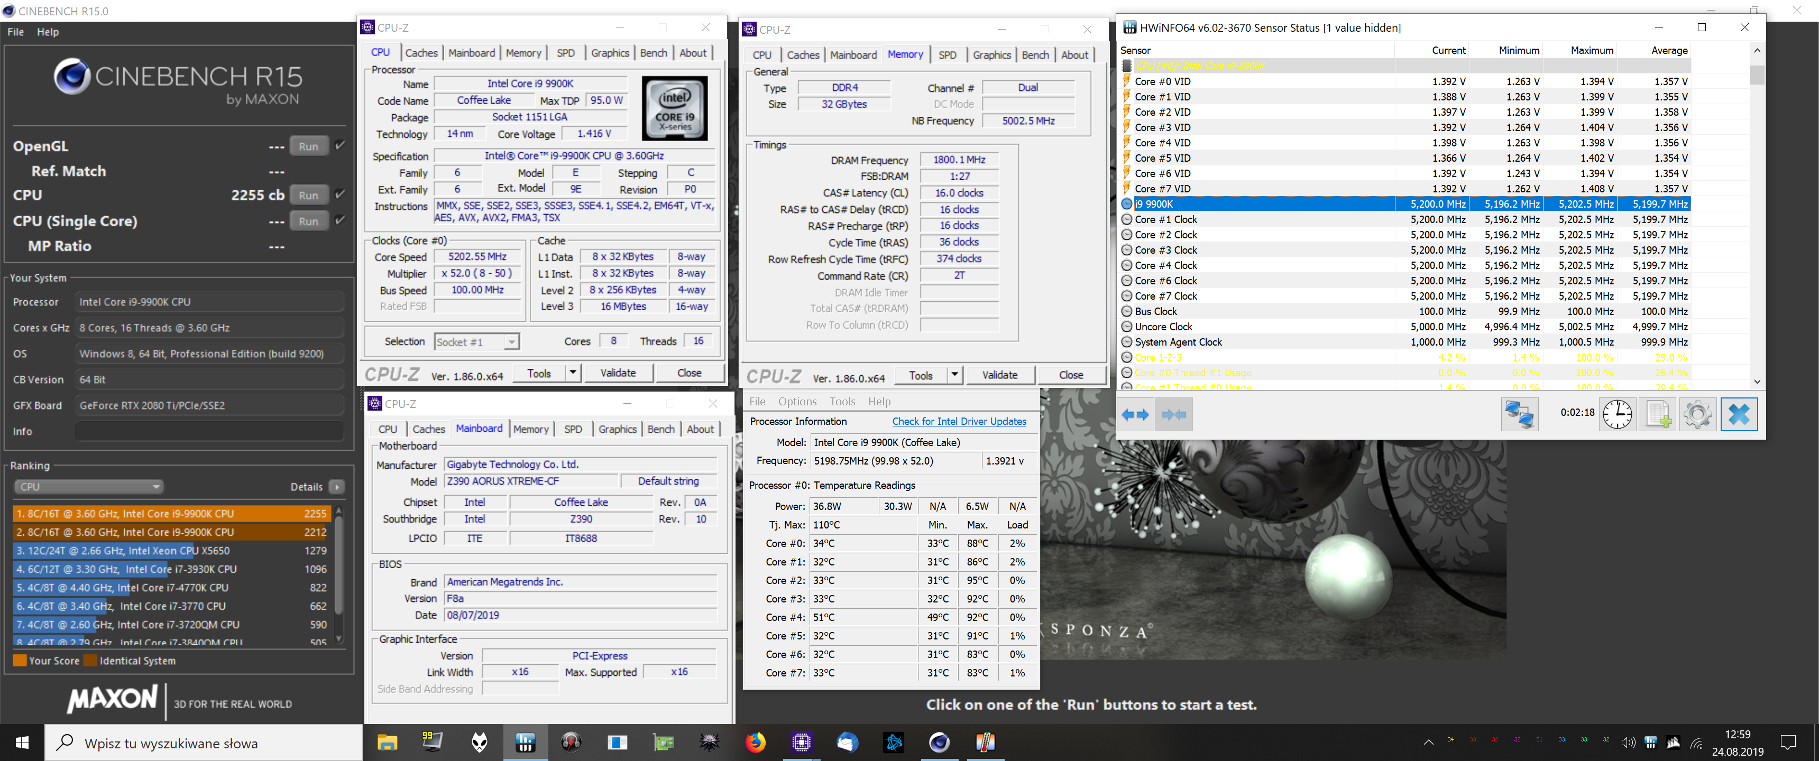Viewport: 1819px width, 761px height.
Task: Click clock icon beside Bus Clock row
Action: 1127,311
